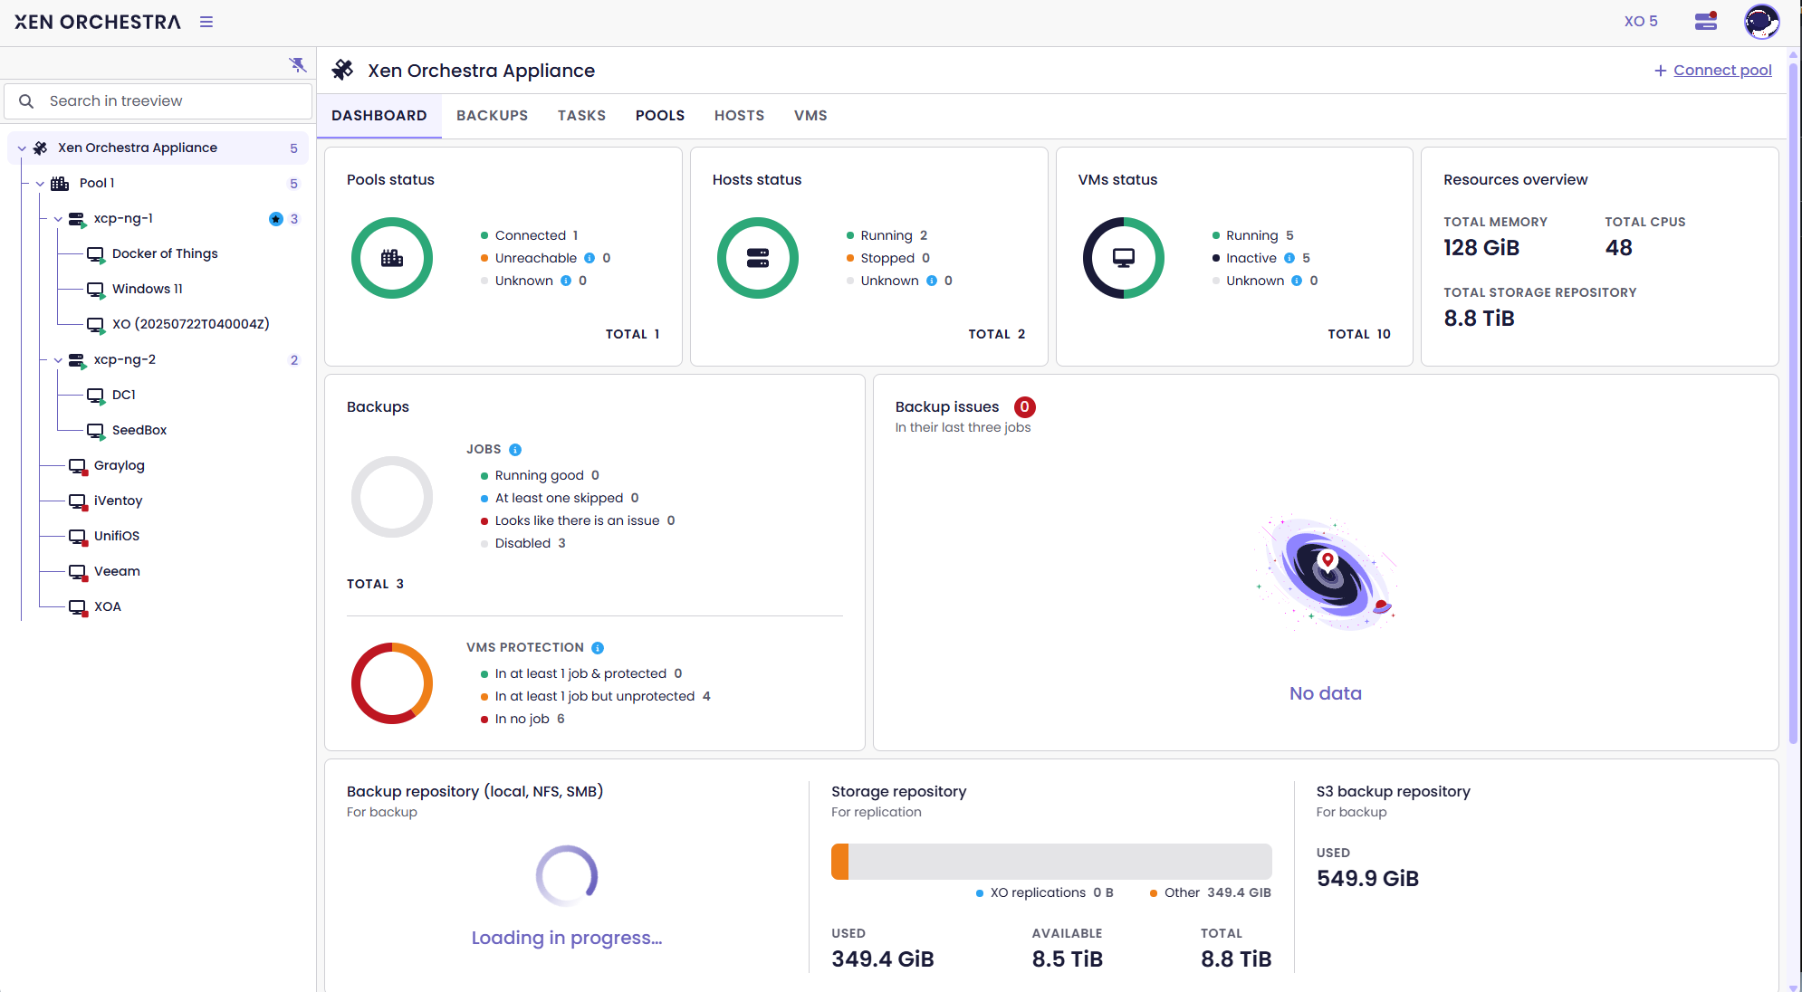This screenshot has height=992, width=1802.
Task: Open the VMs tab
Action: click(810, 116)
